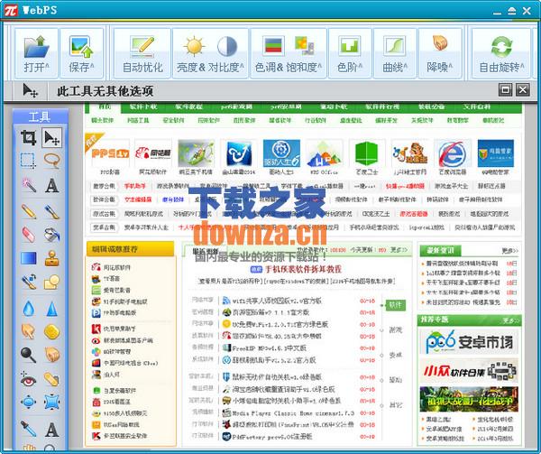Click the 小众软件日集 banner
Image resolution: width=541 pixels, height=454 pixels.
click(x=469, y=371)
